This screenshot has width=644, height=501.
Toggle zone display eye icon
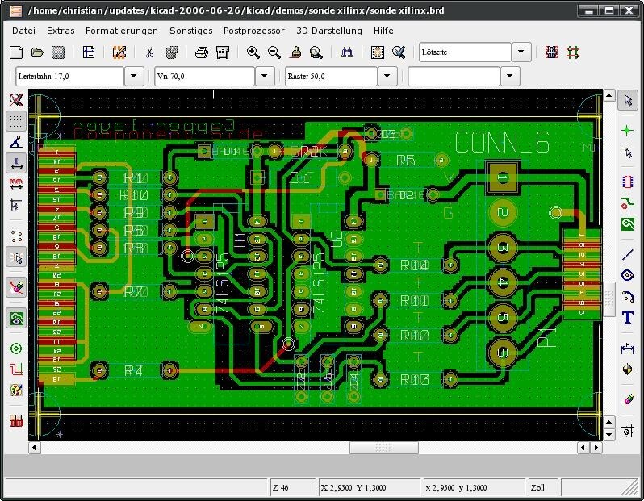tap(16, 318)
